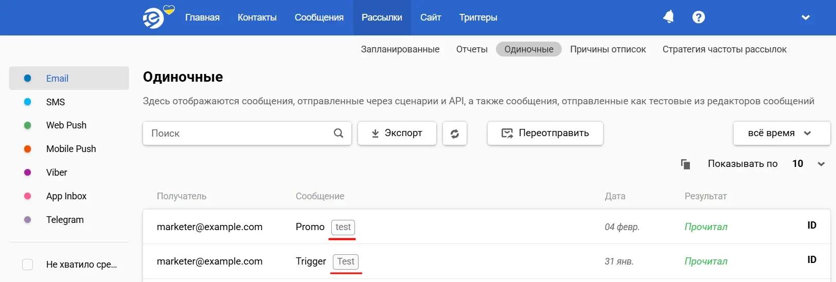
Task: Click the SMS channel dot icon
Action: click(28, 102)
